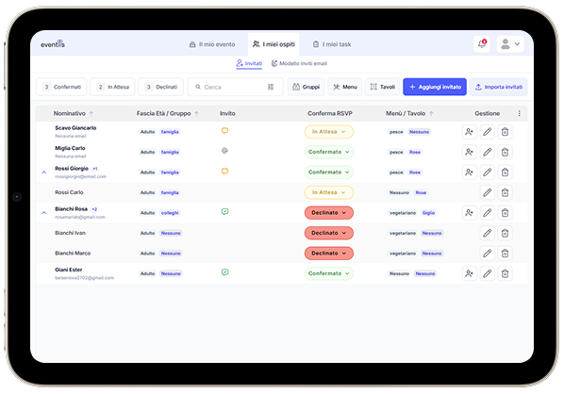Delete guest Giani Ester

point(505,273)
